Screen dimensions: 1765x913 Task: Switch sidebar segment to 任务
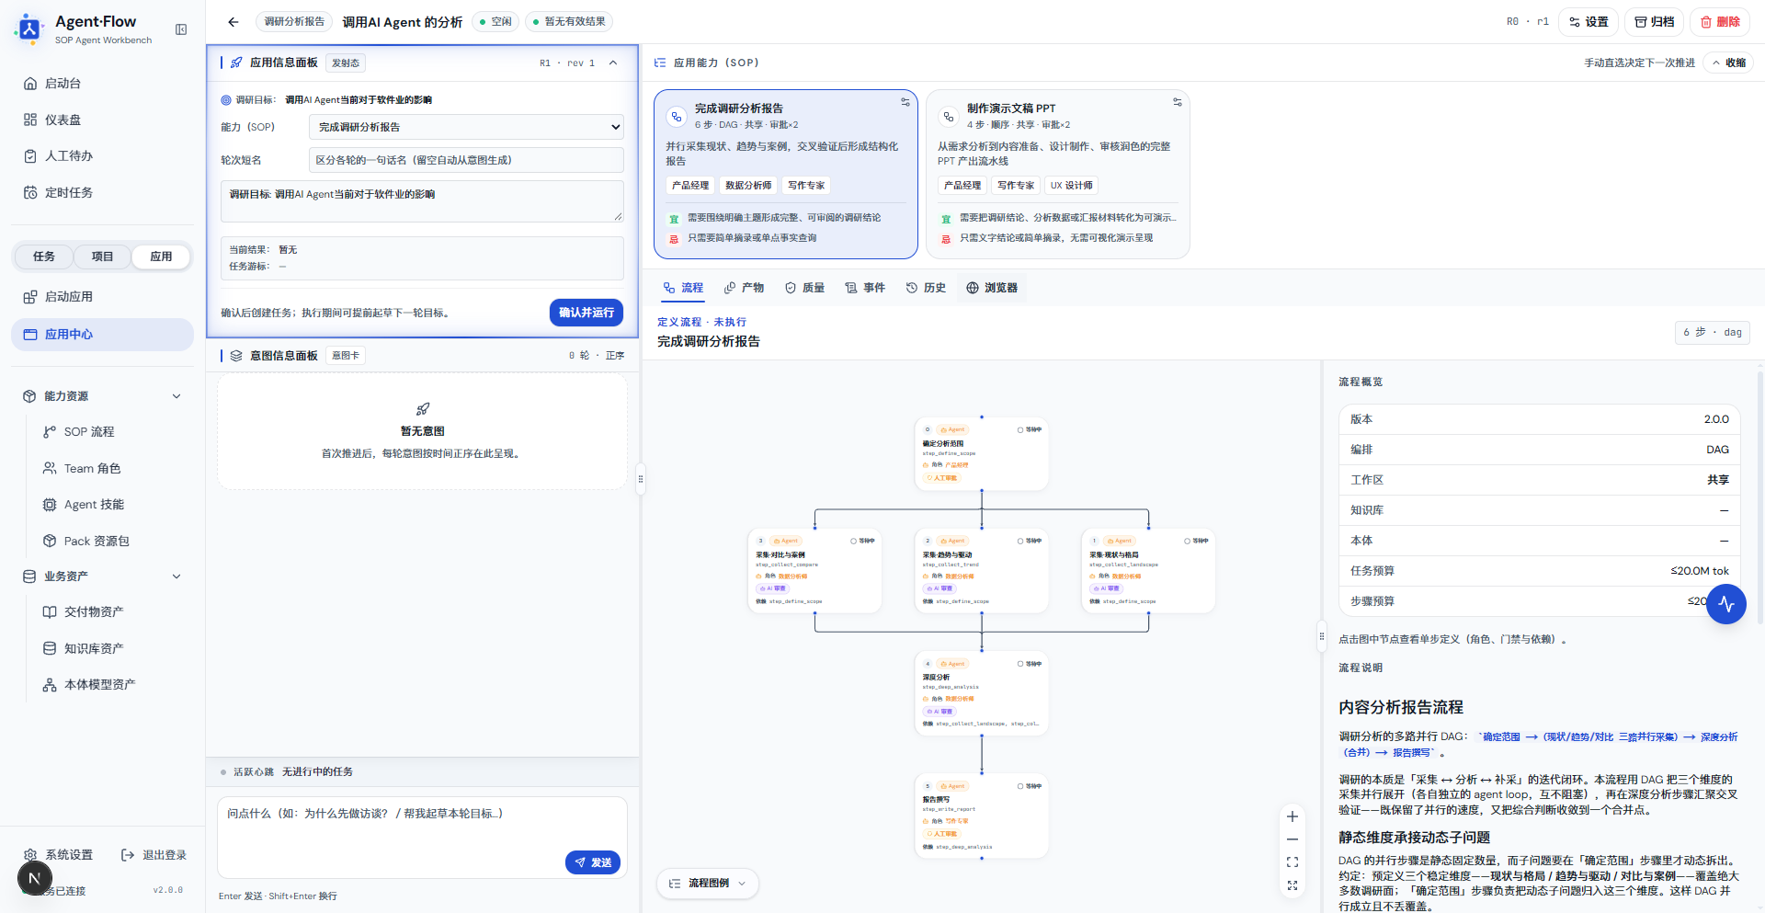tap(44, 257)
